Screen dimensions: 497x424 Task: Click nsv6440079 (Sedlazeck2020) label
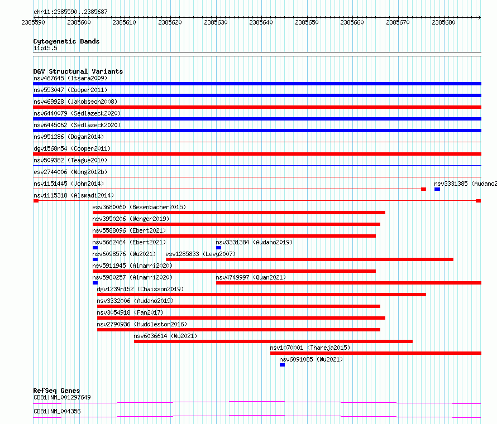[77, 113]
